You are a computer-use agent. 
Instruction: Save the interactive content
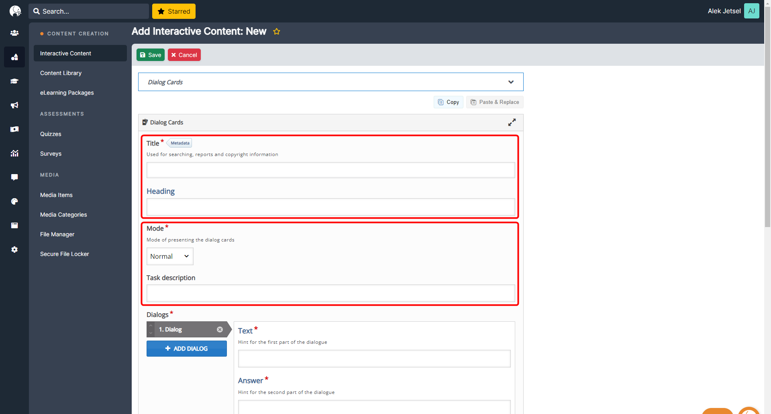point(151,55)
